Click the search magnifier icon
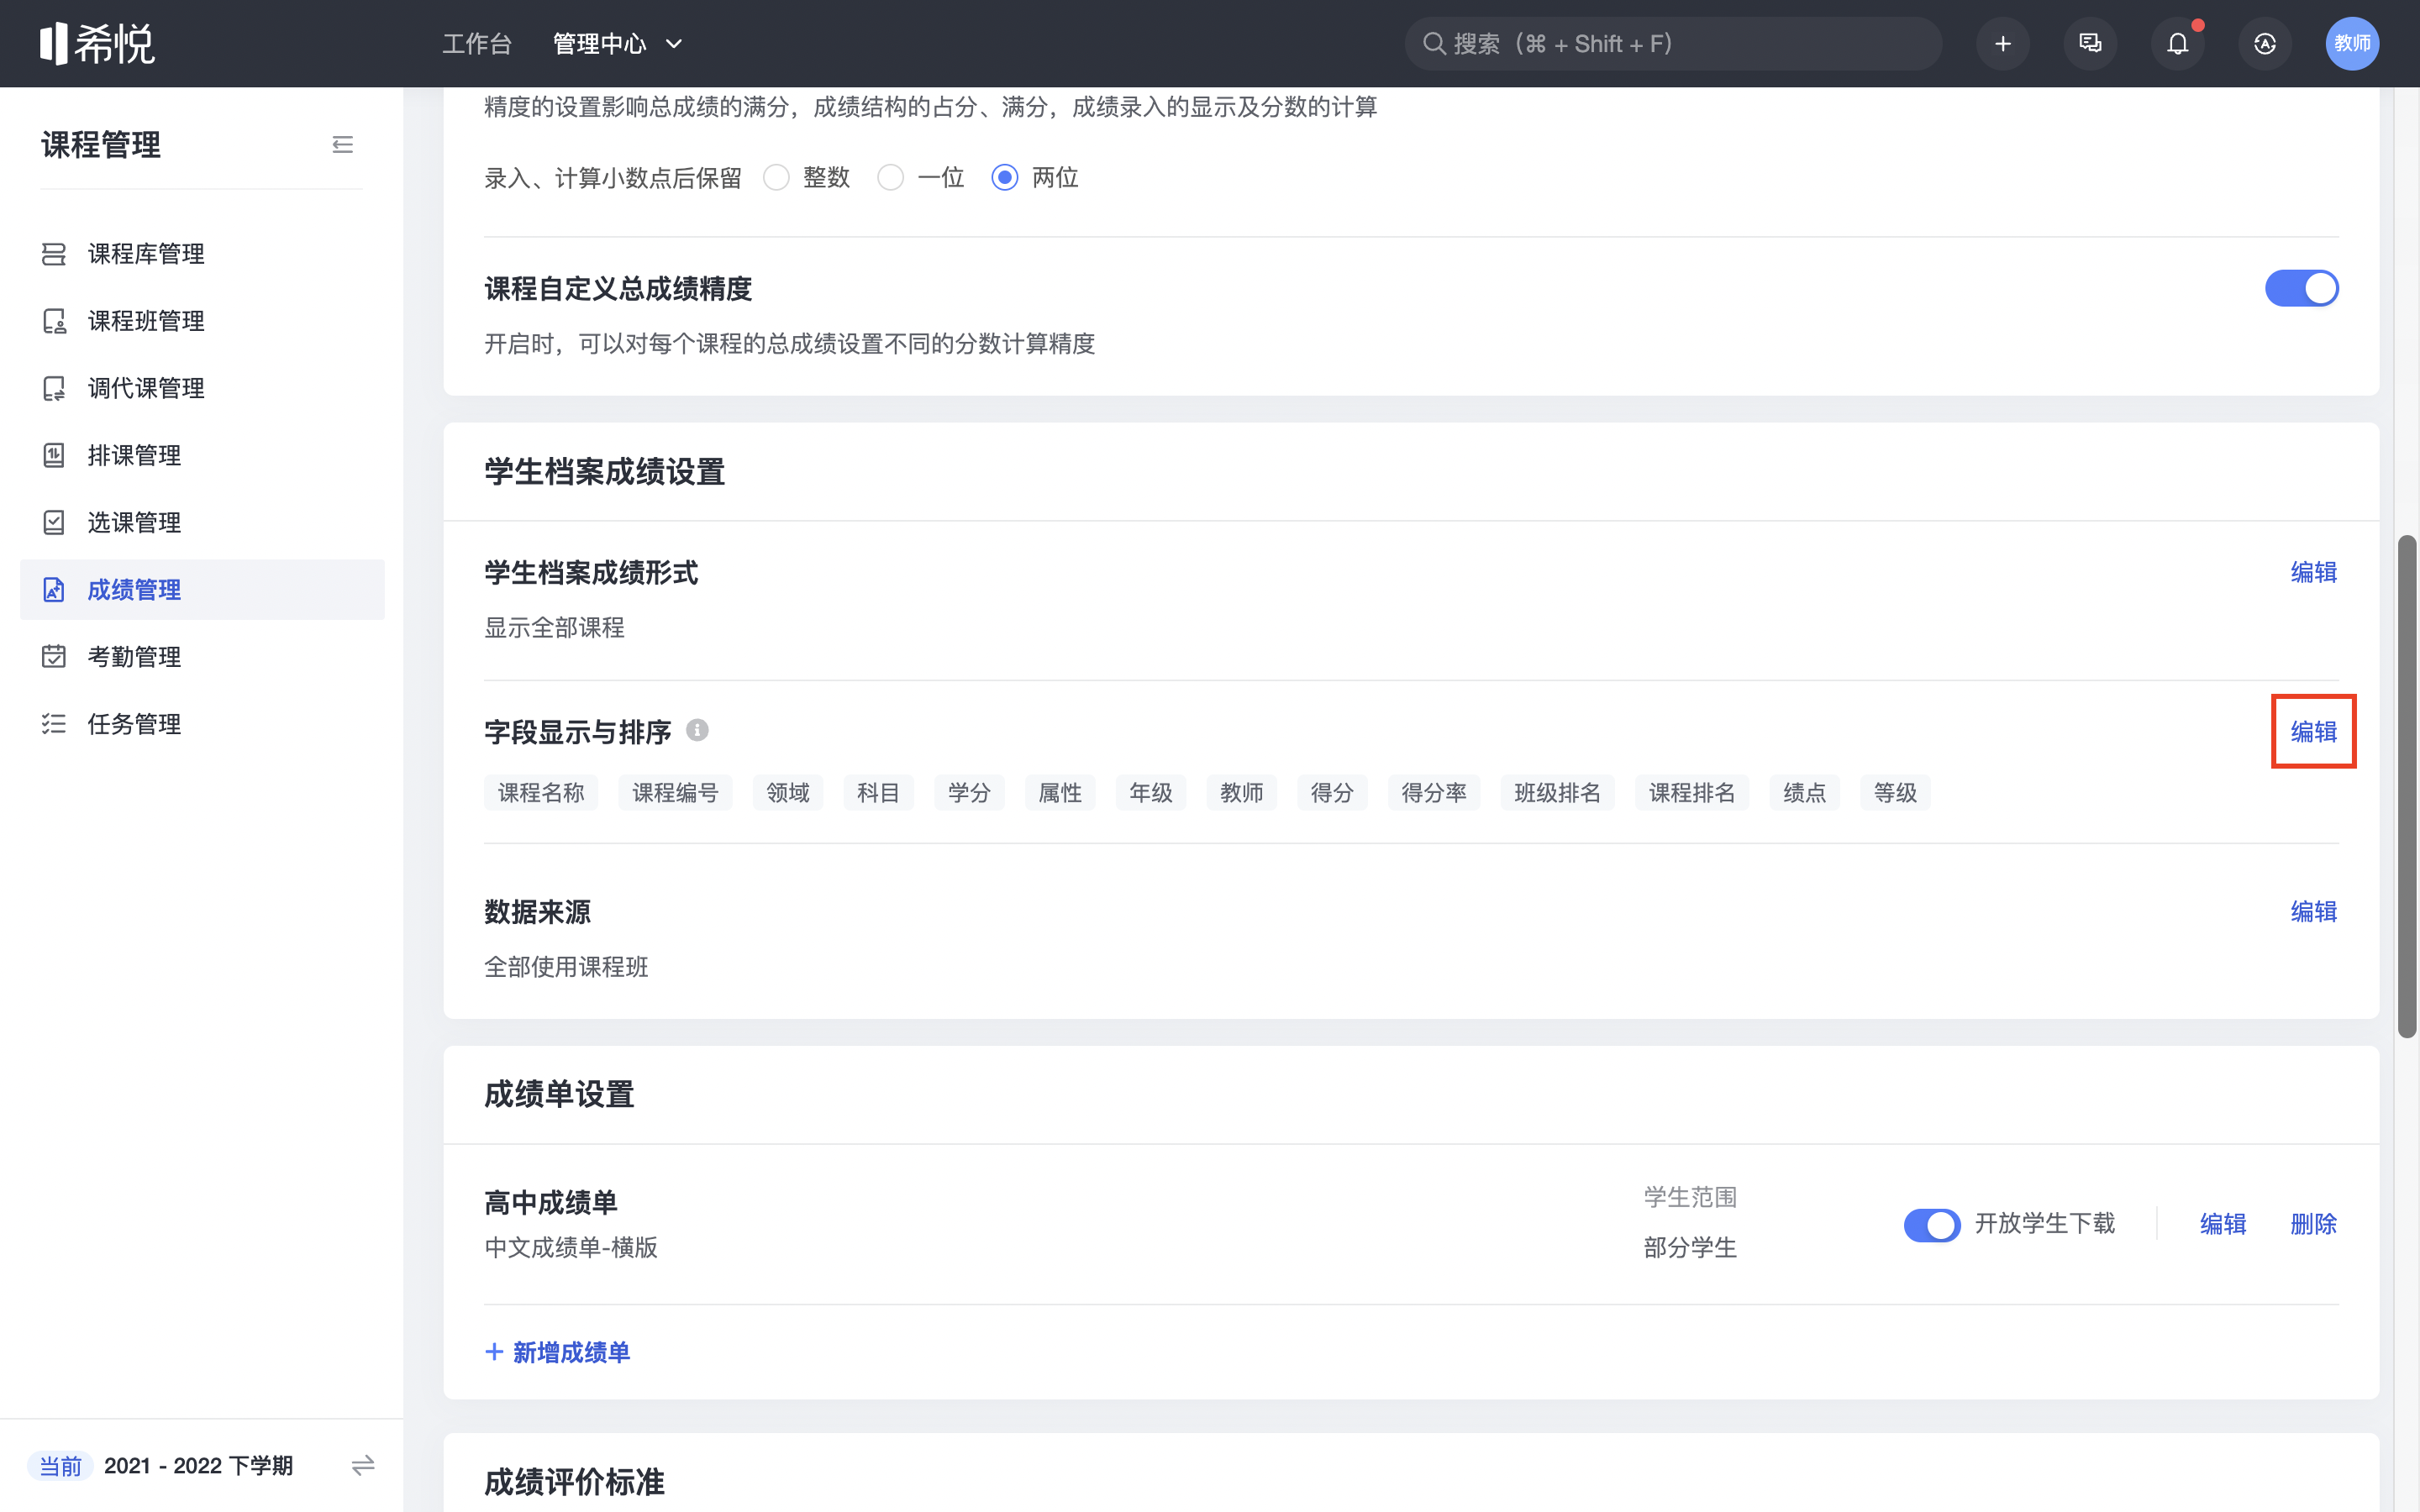The height and width of the screenshot is (1512, 2420). (x=1433, y=44)
